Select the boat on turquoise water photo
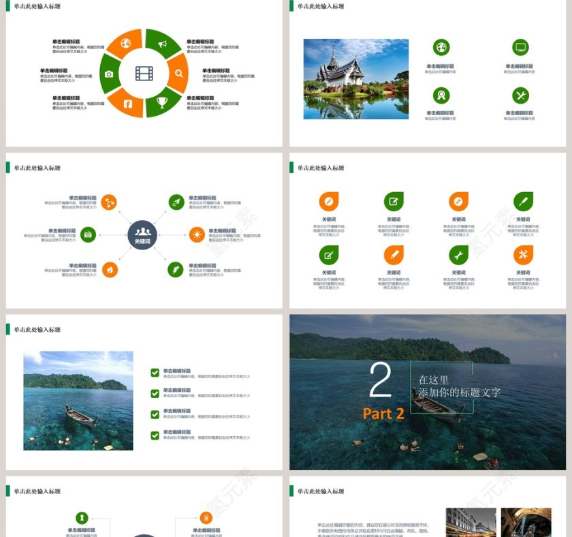The image size is (572, 537). (78, 400)
